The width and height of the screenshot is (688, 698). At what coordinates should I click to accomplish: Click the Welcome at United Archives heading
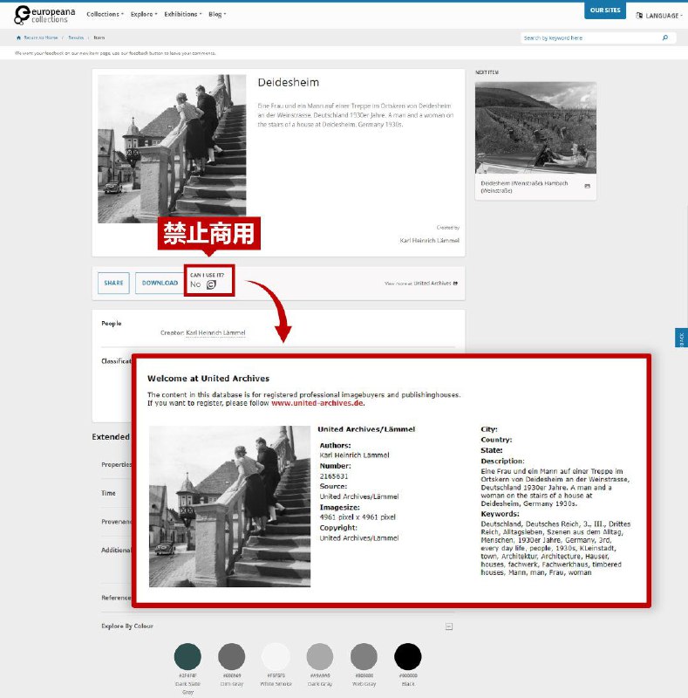click(x=208, y=379)
